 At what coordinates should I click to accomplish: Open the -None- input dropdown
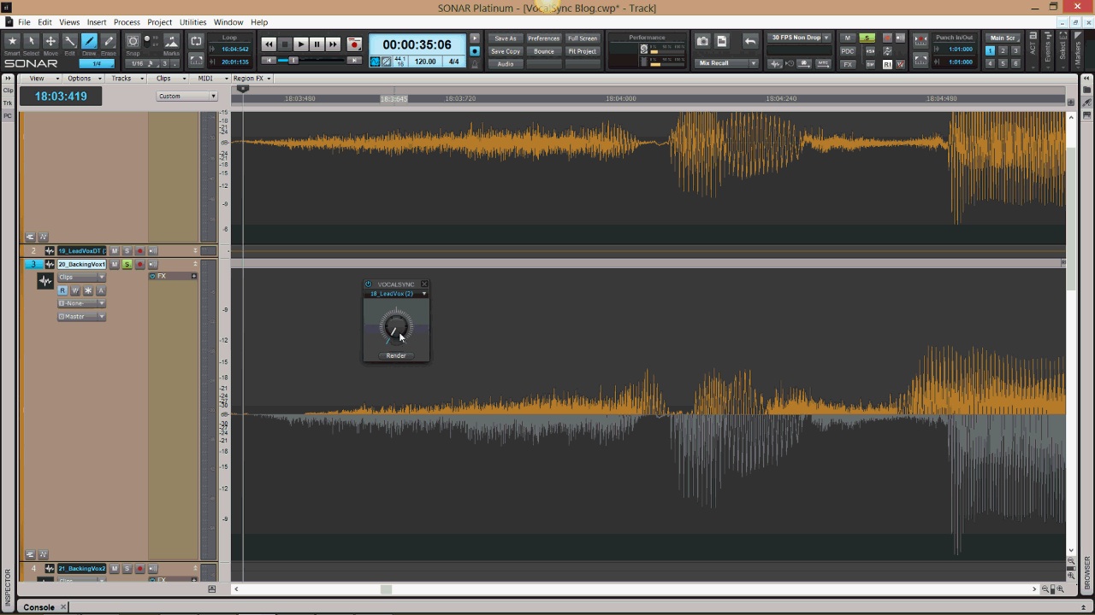click(81, 303)
